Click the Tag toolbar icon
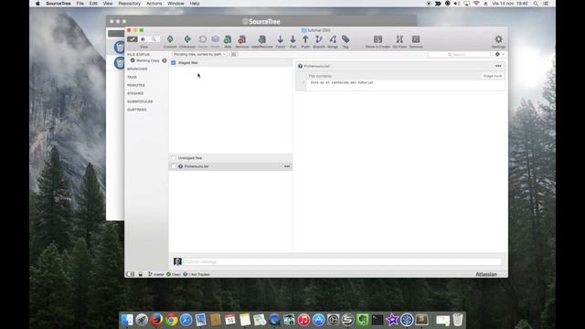 click(346, 39)
